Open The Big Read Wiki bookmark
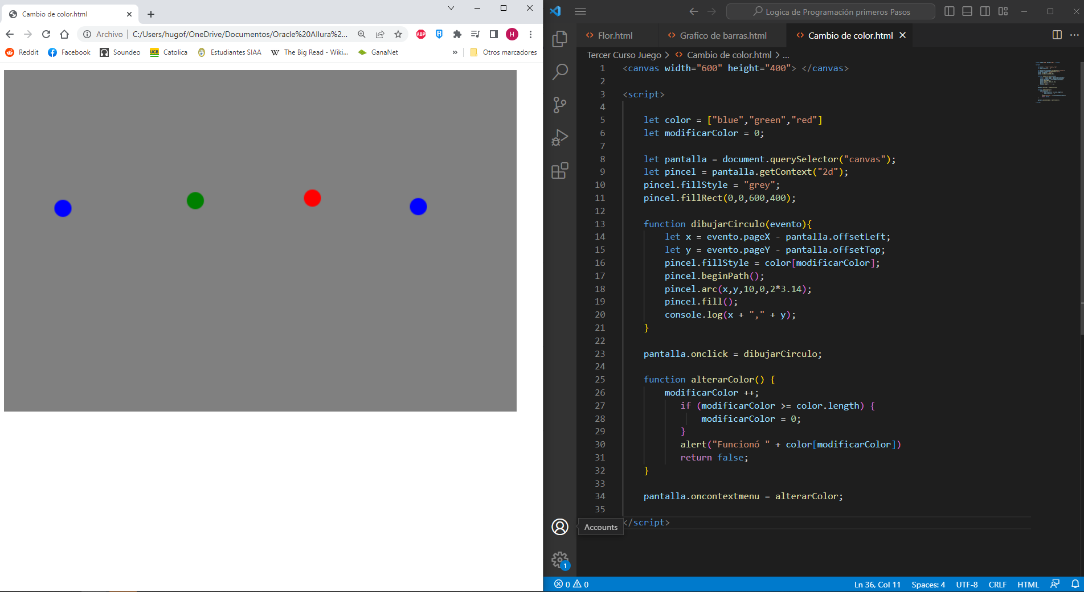This screenshot has width=1084, height=592. click(309, 52)
